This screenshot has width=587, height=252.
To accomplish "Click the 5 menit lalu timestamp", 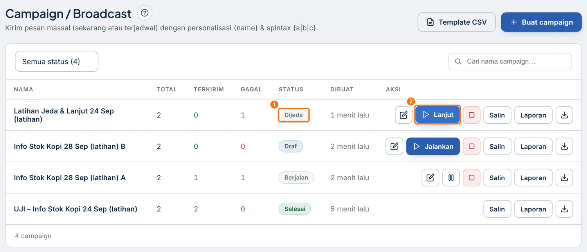I will coord(350,209).
